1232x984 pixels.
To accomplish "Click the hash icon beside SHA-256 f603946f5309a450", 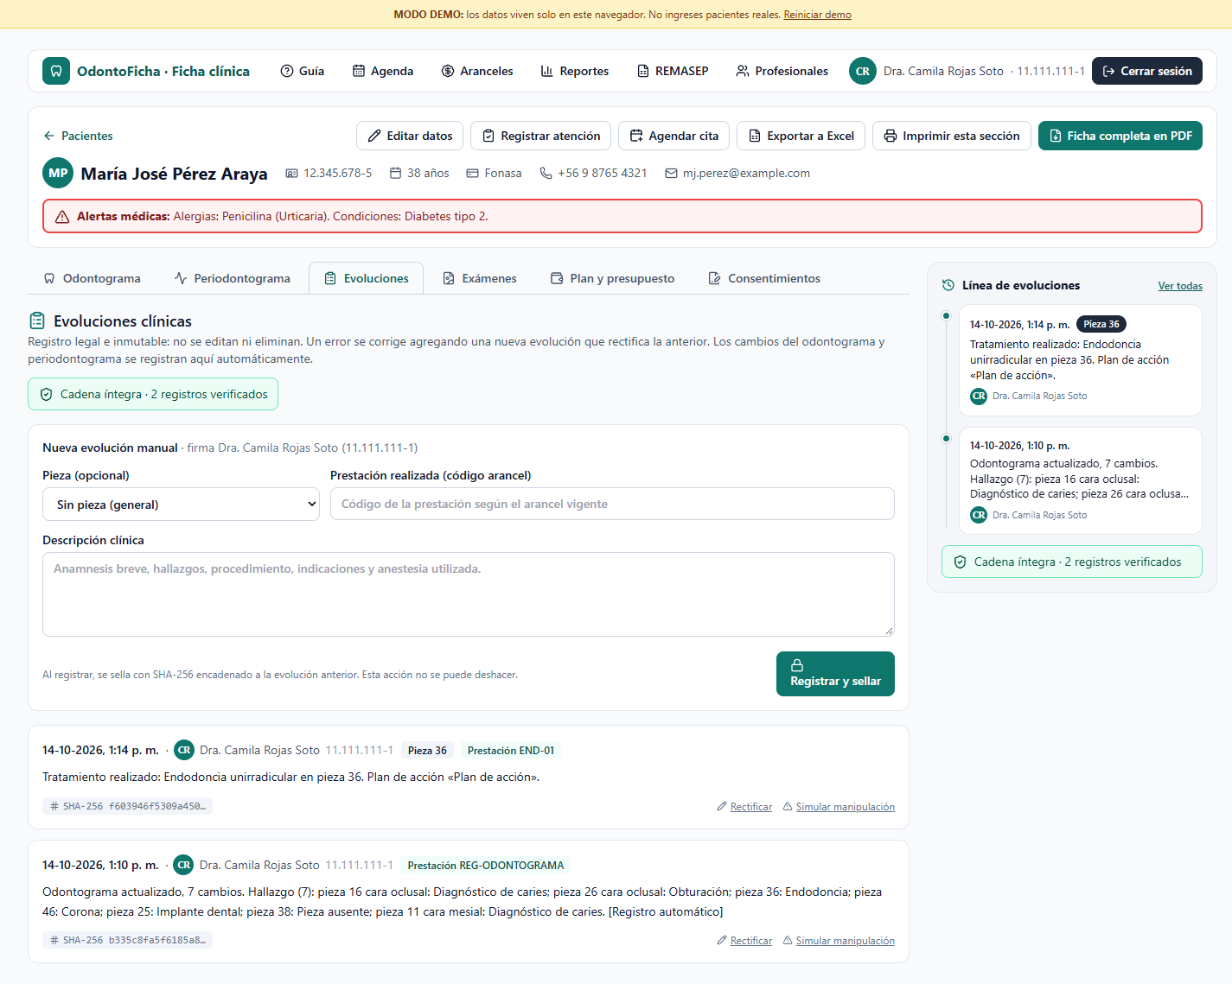I will (x=54, y=806).
